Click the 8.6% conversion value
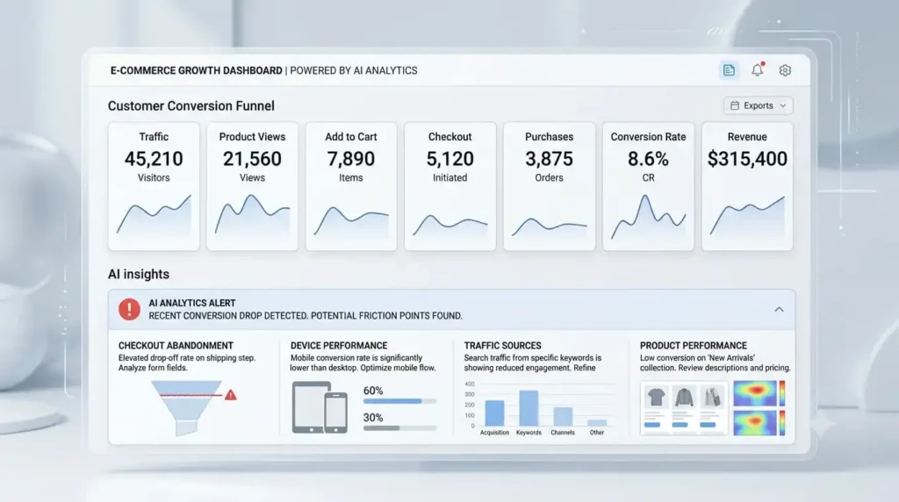The width and height of the screenshot is (899, 502). pos(648,159)
